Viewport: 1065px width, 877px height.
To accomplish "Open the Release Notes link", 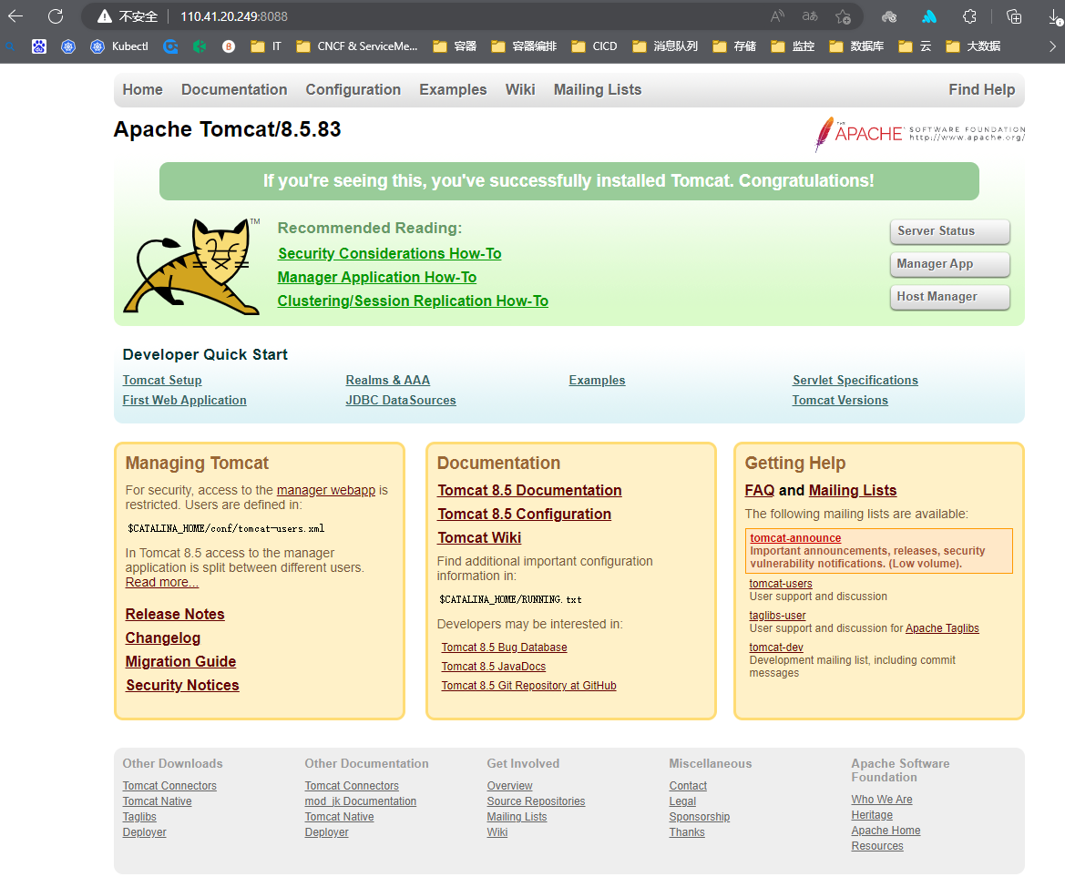I will pos(175,615).
